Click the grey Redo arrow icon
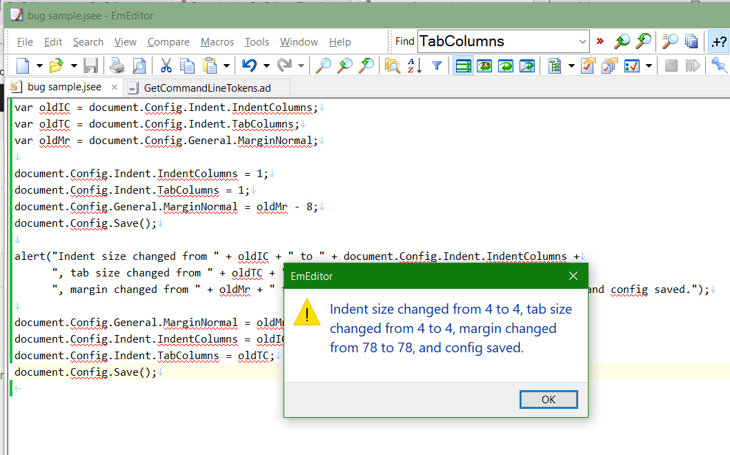 [x=284, y=65]
